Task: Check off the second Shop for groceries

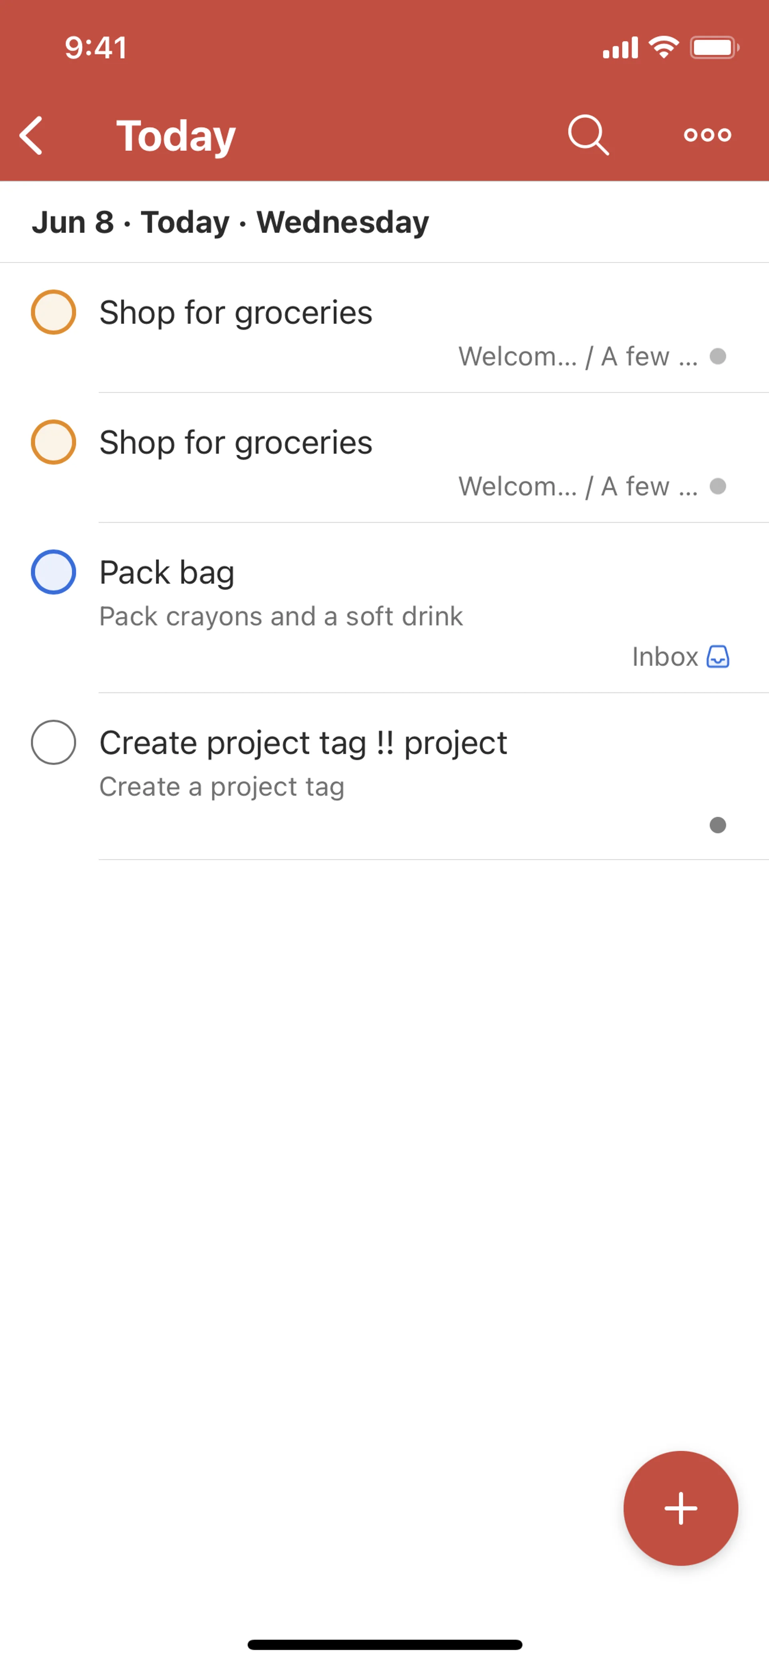Action: 54,442
